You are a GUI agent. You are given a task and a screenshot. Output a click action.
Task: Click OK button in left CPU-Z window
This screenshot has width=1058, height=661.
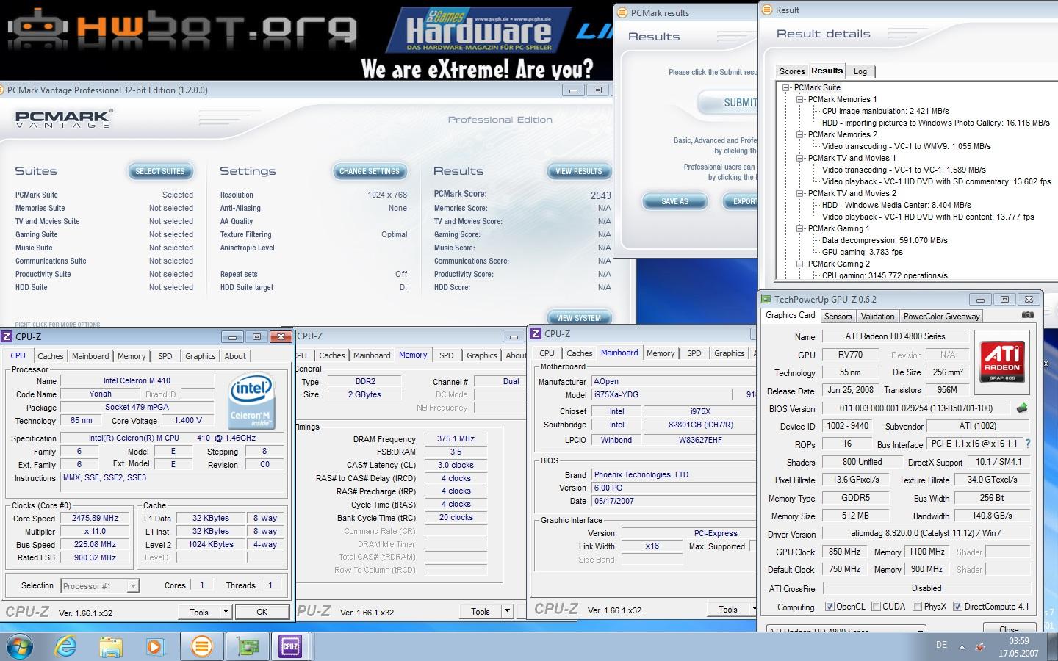point(262,612)
